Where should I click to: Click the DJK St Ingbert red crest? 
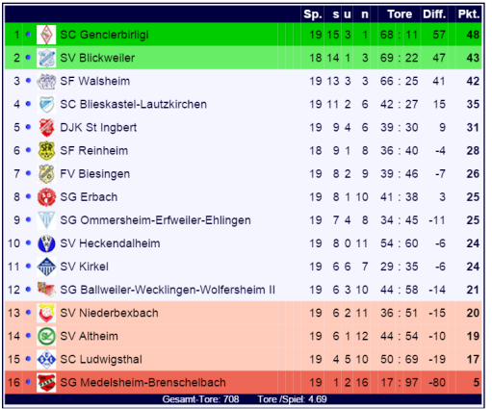[x=46, y=128]
